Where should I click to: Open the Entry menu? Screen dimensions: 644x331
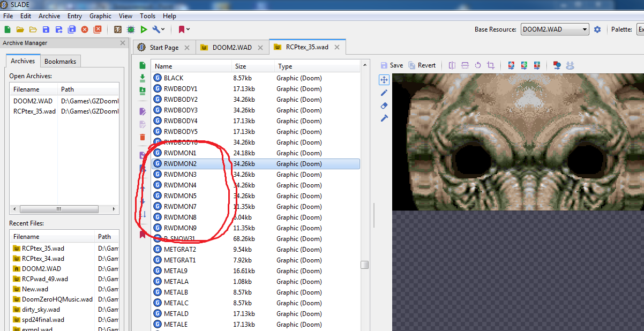click(x=74, y=16)
